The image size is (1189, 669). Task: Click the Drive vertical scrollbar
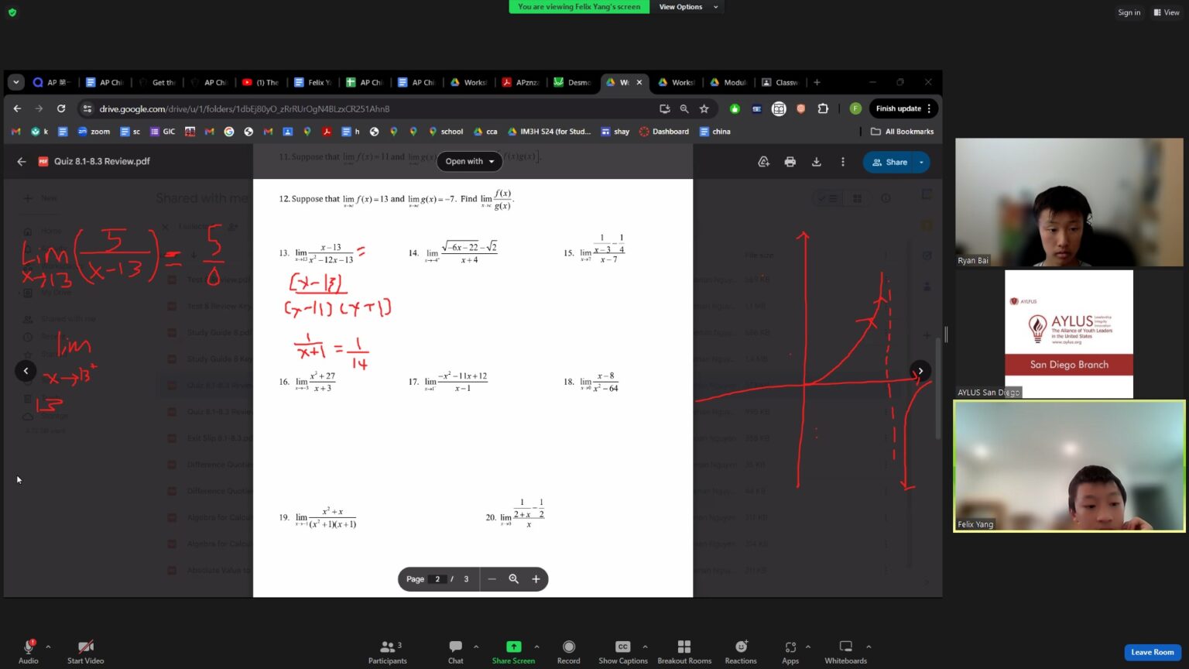[x=937, y=387]
